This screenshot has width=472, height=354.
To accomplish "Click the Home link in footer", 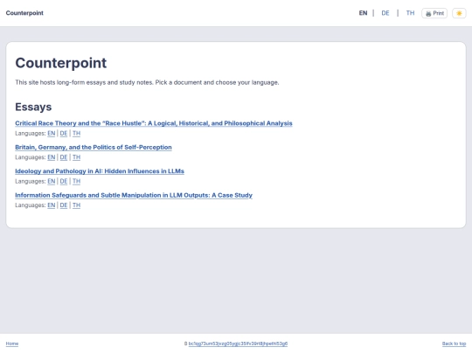I will coord(12,344).
